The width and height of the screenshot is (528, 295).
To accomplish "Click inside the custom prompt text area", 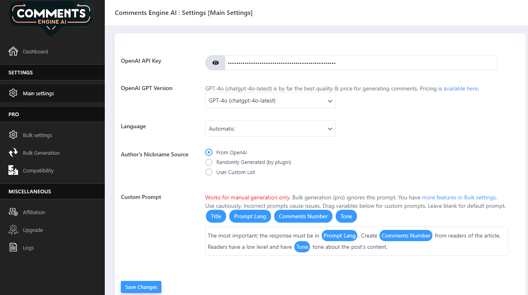I will click(357, 241).
